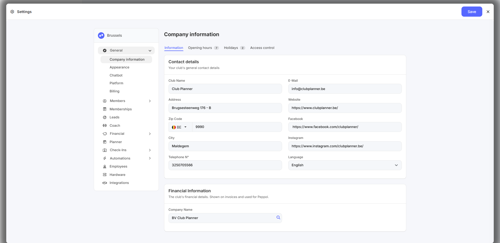This screenshot has height=243, width=500.
Task: Click the Address input field
Action: (225, 108)
